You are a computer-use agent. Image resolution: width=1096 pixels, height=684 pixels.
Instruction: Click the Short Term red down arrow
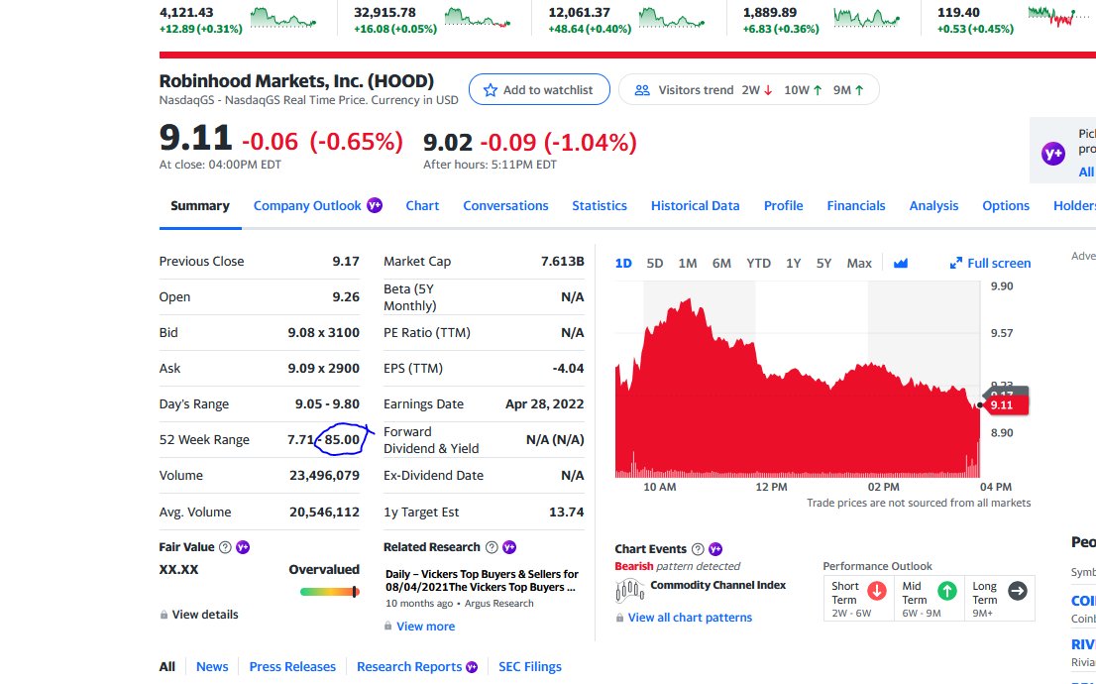(877, 591)
